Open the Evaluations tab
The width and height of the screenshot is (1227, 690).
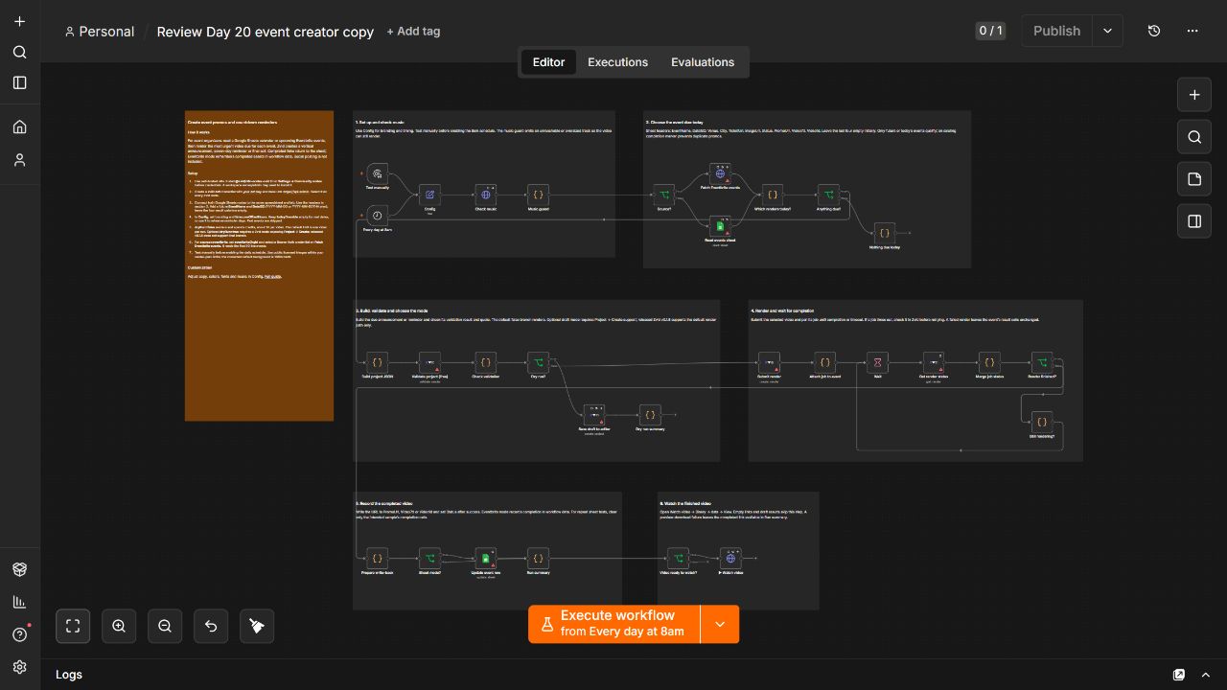(x=703, y=62)
